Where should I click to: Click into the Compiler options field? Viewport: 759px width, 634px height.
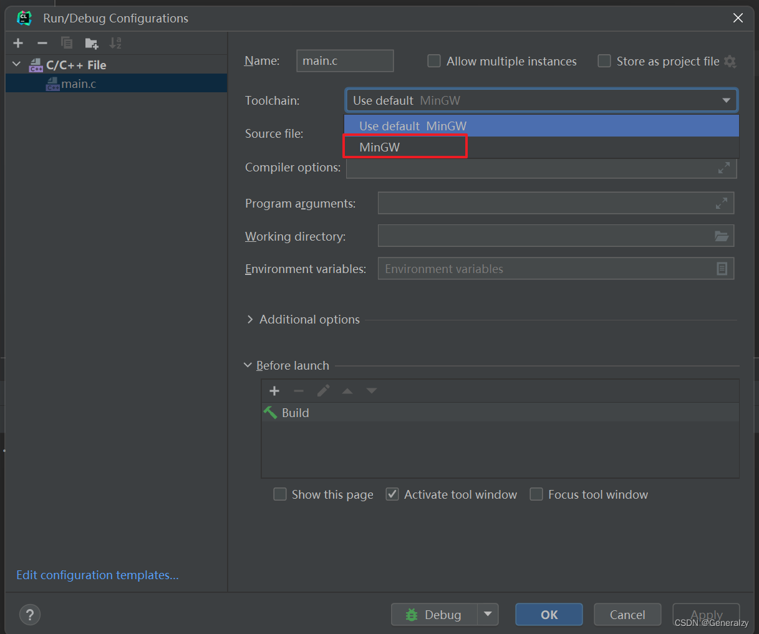[x=541, y=168]
